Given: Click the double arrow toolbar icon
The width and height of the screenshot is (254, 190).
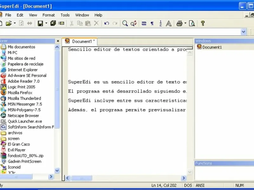Looking at the screenshot, I should (x=30, y=23).
